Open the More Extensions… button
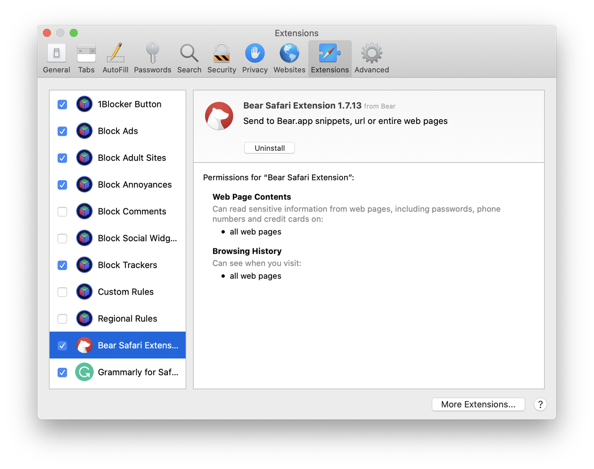594x469 pixels. point(478,404)
